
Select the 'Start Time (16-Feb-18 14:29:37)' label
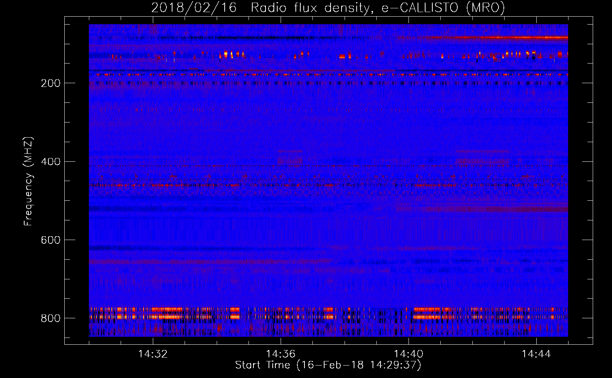(328, 365)
